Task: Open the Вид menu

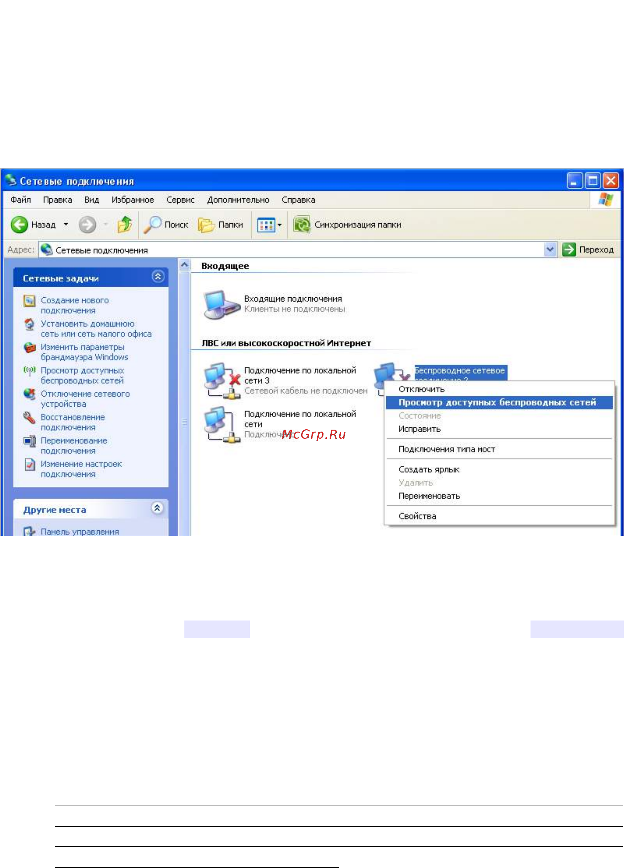Action: click(92, 200)
